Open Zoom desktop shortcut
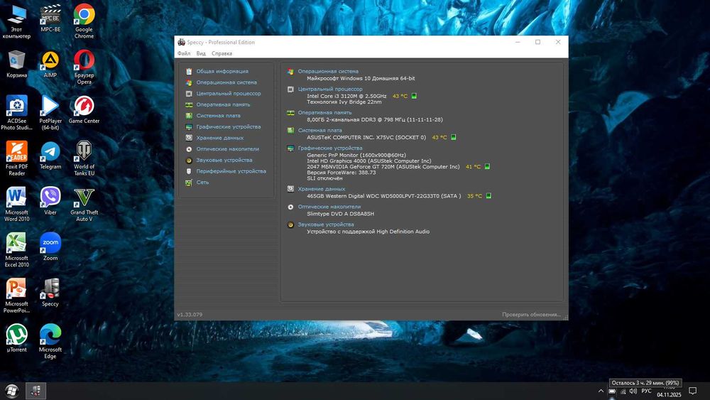710x400 pixels. pos(50,247)
